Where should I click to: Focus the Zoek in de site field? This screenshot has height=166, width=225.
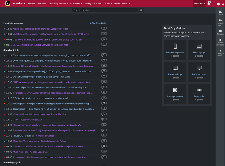click(x=105, y=10)
